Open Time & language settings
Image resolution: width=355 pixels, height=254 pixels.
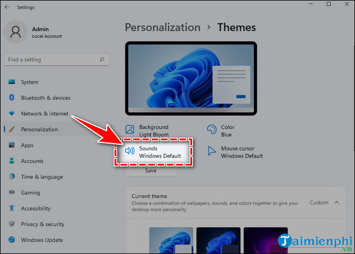[56, 177]
